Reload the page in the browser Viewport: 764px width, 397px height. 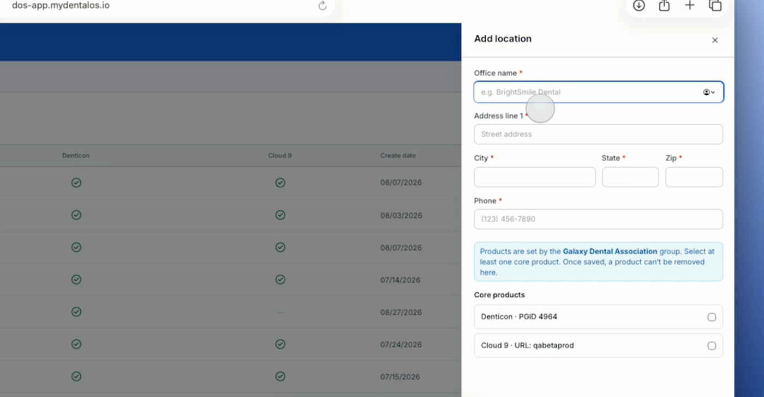[x=323, y=5]
